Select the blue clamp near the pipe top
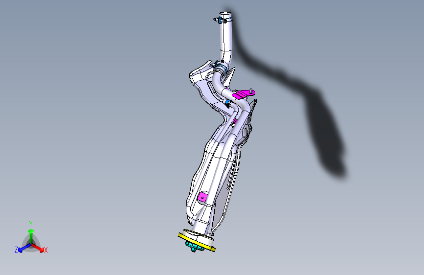Image resolution: width=424 pixels, height=275 pixels. (220, 20)
